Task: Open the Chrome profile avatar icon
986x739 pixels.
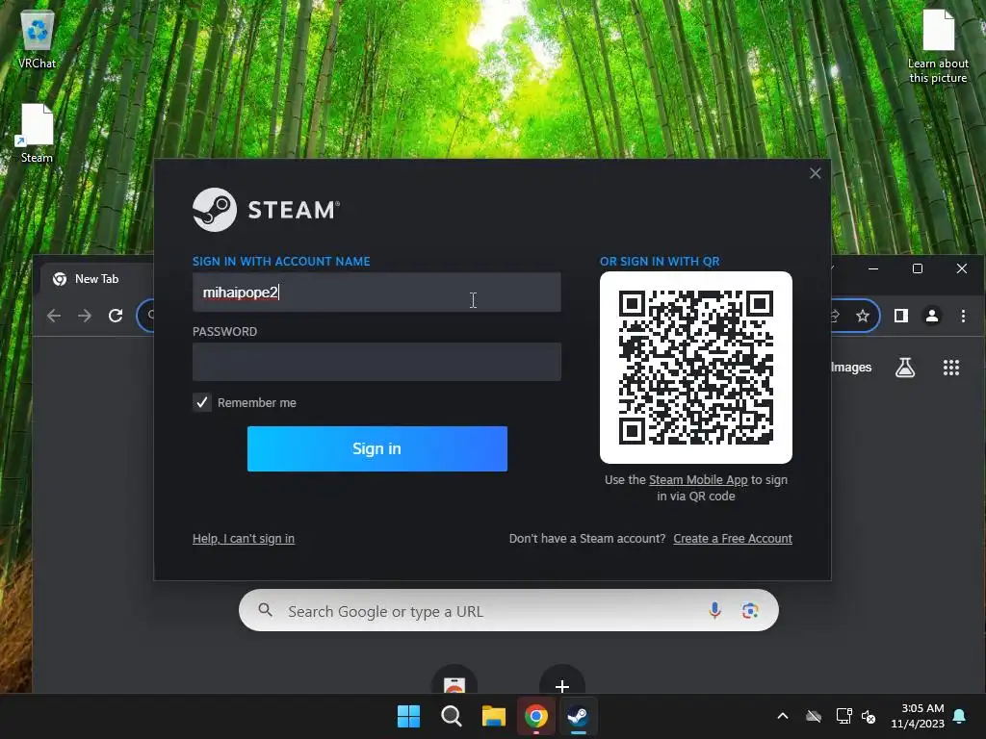Action: point(932,316)
